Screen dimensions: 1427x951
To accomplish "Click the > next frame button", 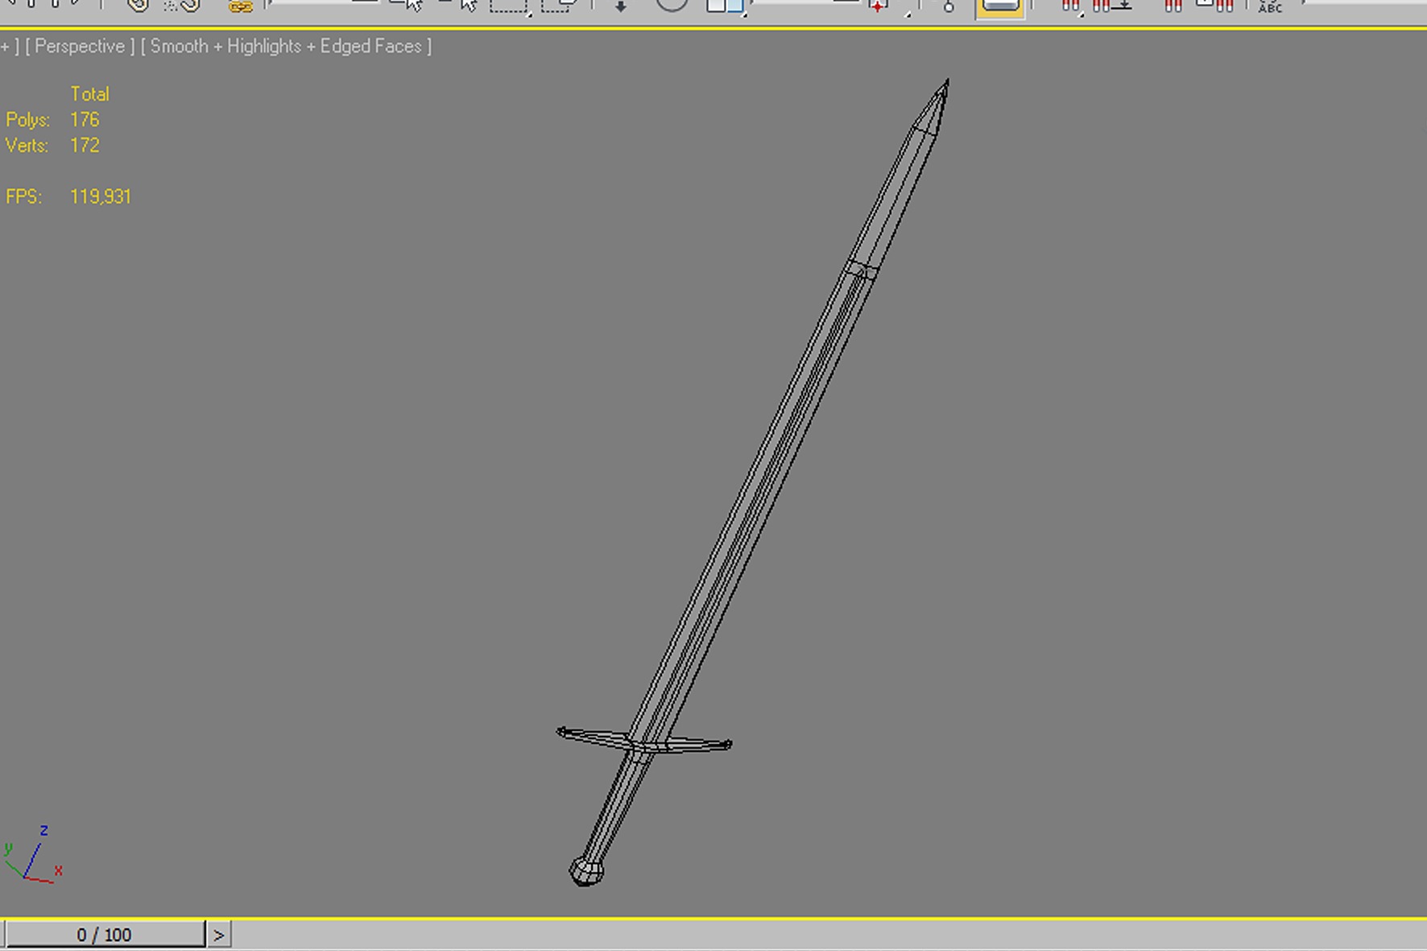I will click(218, 935).
